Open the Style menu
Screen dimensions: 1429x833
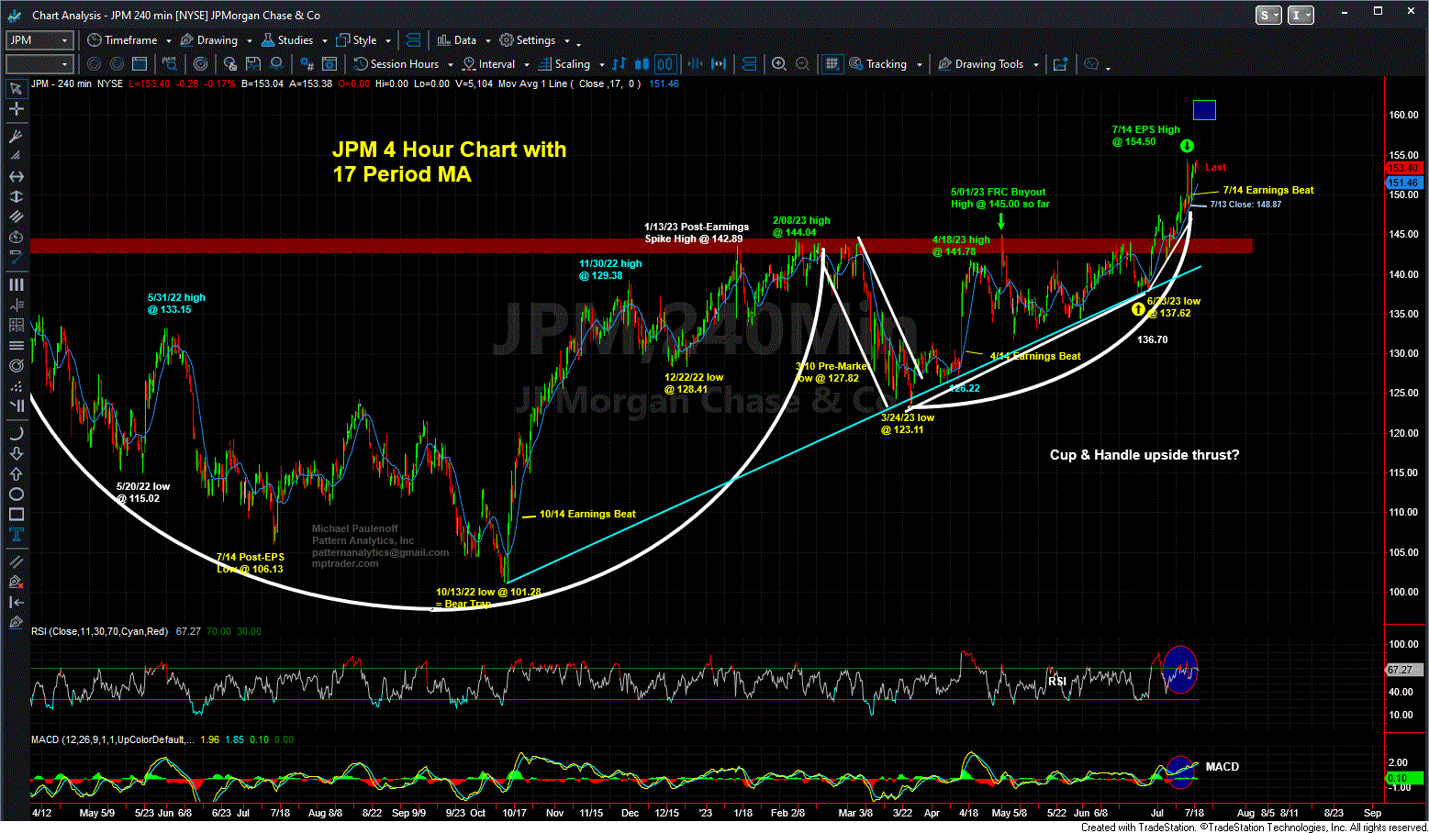(356, 40)
